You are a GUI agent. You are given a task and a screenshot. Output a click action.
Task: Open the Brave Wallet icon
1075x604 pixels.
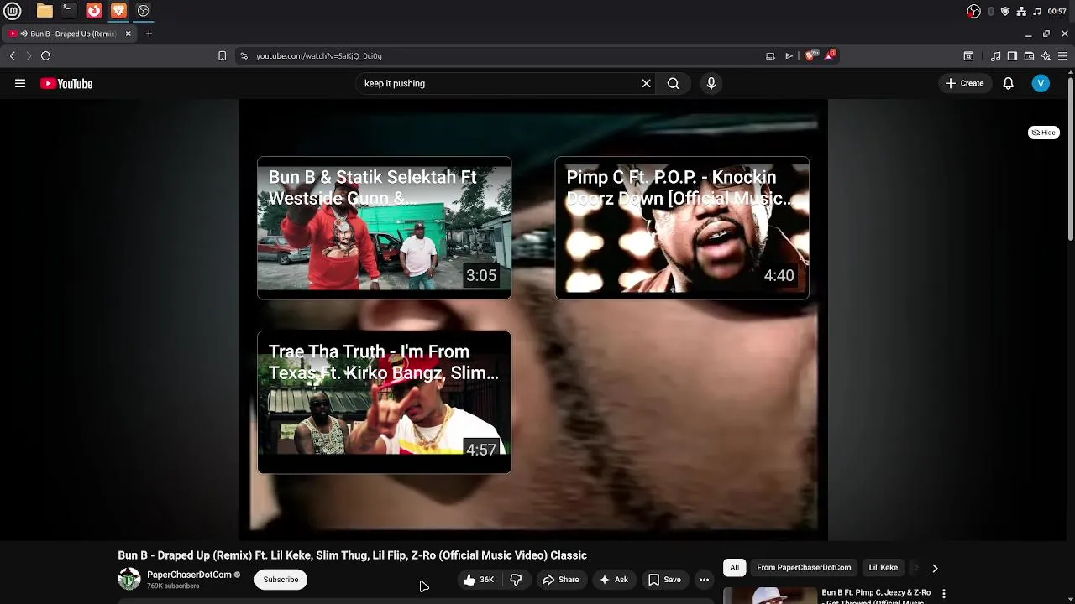tap(1029, 55)
